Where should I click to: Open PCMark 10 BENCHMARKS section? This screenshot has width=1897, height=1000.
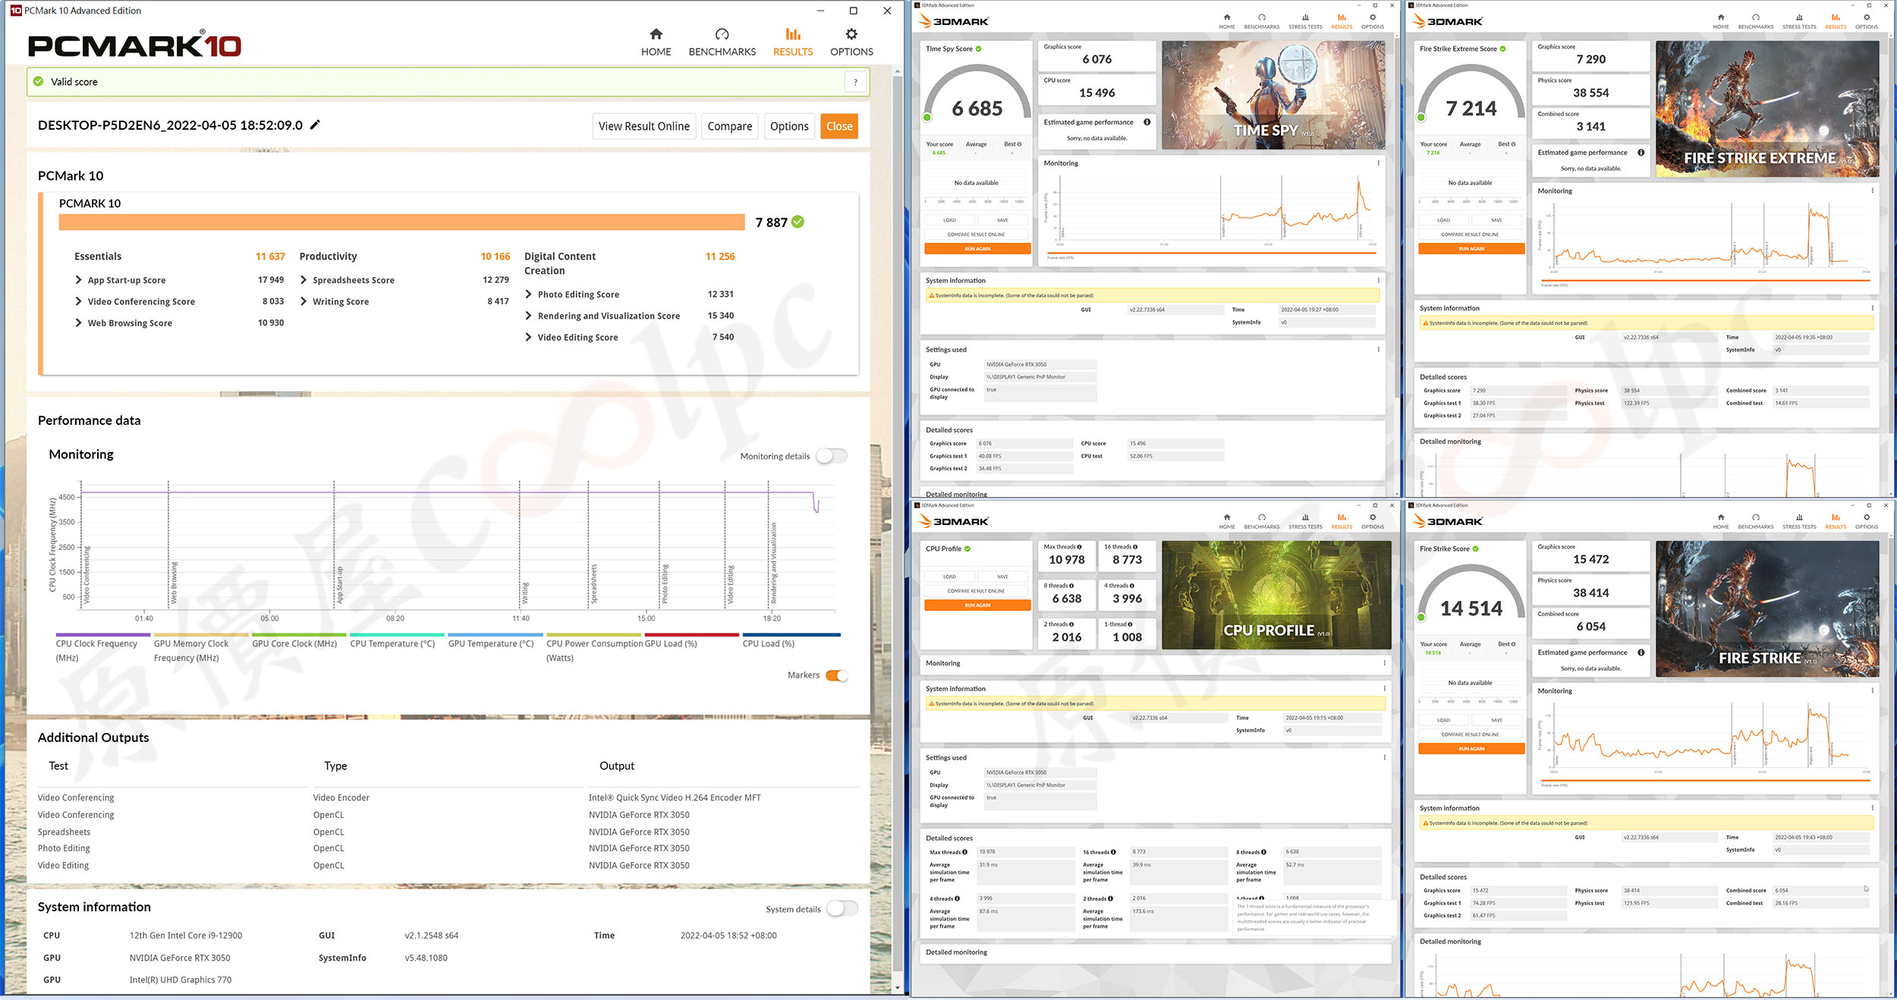(x=722, y=42)
